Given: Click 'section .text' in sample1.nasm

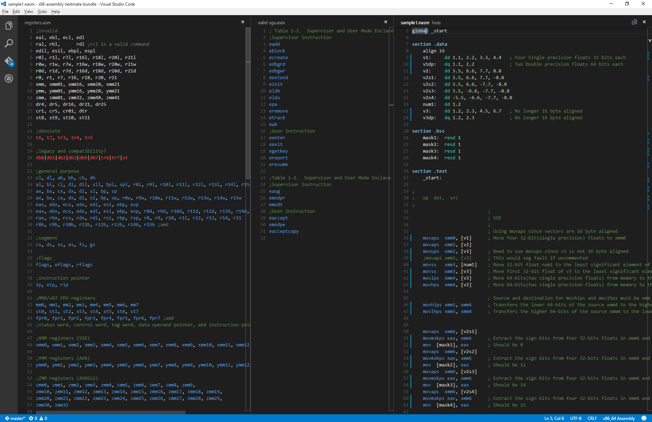Looking at the screenshot, I should (430, 171).
